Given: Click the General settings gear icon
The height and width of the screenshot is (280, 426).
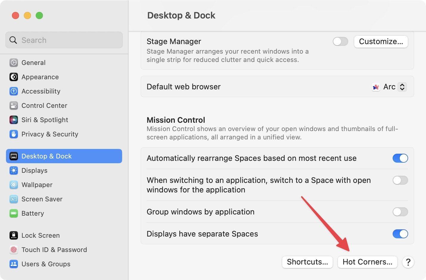Looking at the screenshot, I should tap(14, 63).
